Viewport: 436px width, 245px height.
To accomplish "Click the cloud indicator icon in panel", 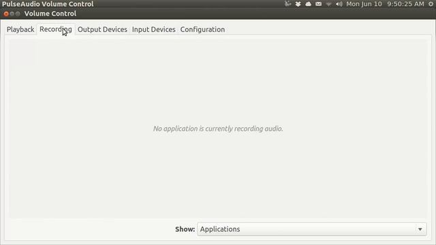I will (308, 4).
